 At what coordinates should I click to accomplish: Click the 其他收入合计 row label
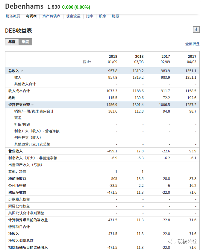[25, 84]
